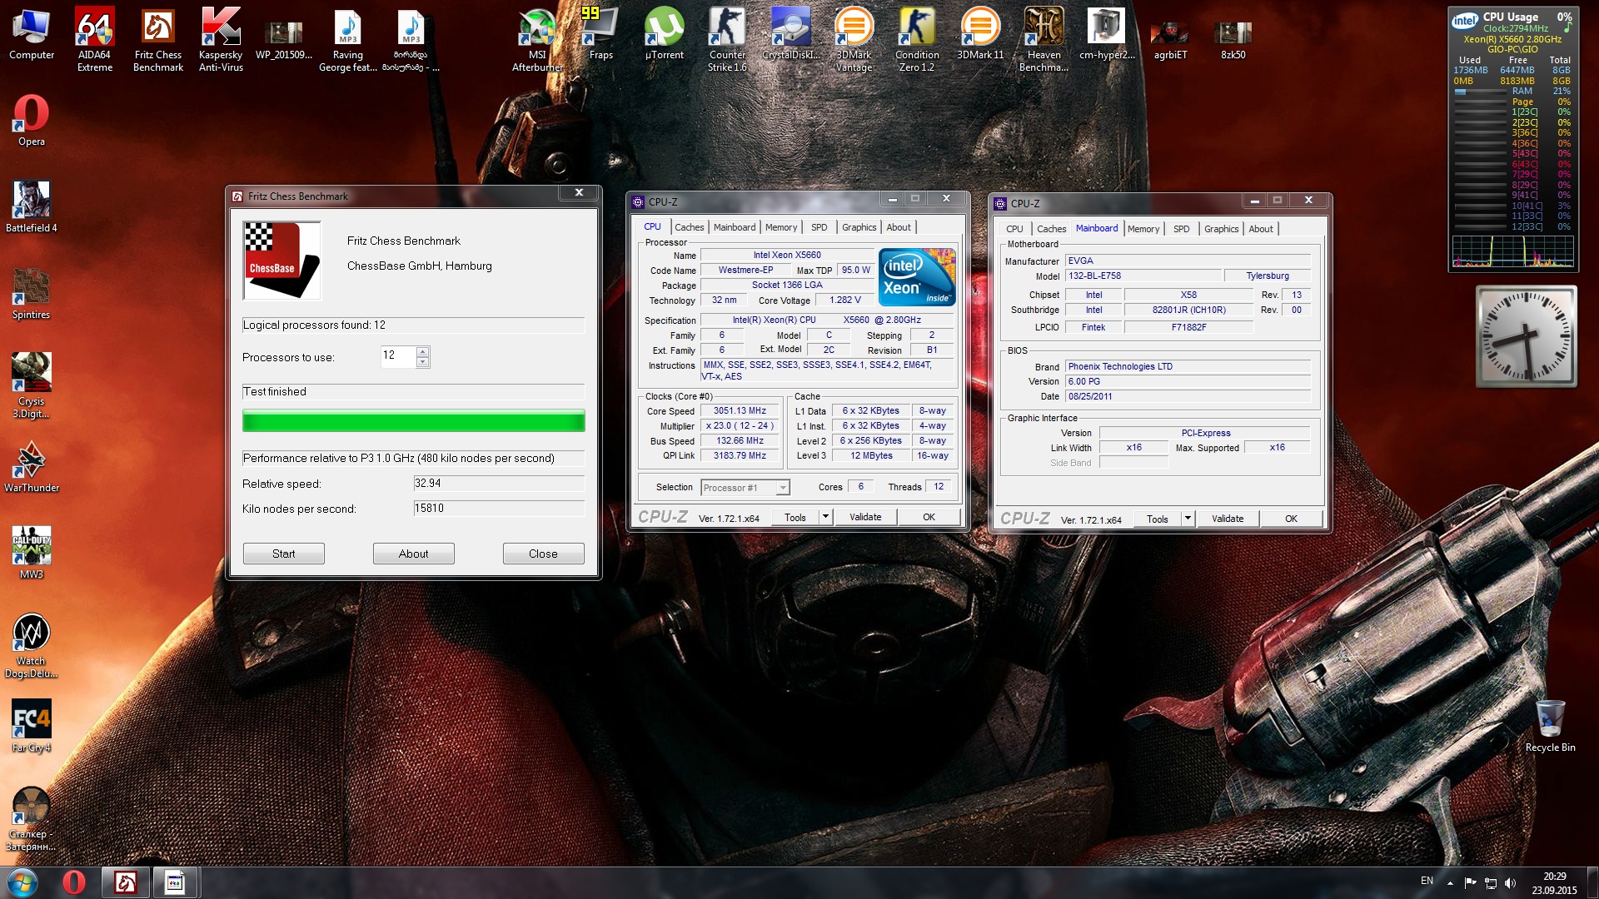Expand Tools dropdown arrow in left CPU-Z
1599x899 pixels.
click(x=825, y=517)
